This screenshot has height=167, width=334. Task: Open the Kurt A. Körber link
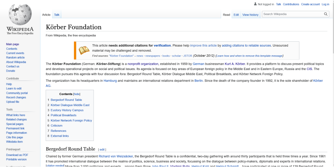[x=235, y=64]
